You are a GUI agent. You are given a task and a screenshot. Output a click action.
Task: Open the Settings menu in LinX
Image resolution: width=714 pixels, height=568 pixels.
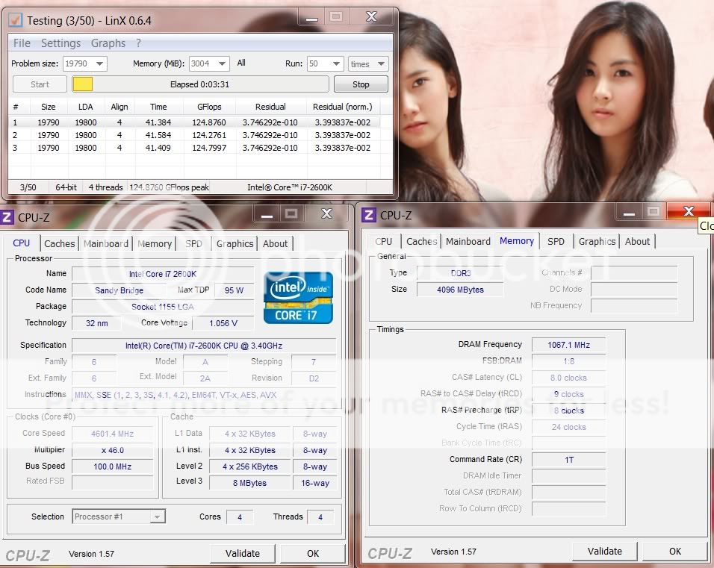(x=60, y=43)
